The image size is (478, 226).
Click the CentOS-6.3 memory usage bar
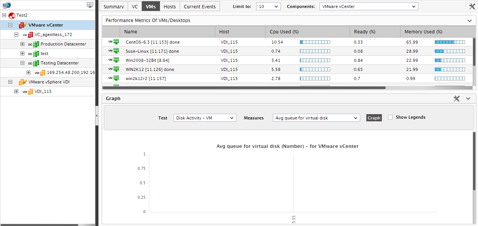[450, 42]
